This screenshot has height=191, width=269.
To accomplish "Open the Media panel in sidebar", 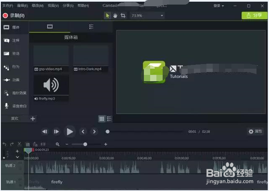I will [15, 27].
